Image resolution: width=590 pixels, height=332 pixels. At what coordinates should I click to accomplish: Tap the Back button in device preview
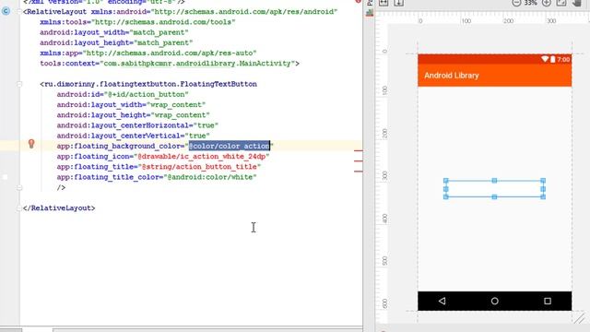[x=442, y=301]
